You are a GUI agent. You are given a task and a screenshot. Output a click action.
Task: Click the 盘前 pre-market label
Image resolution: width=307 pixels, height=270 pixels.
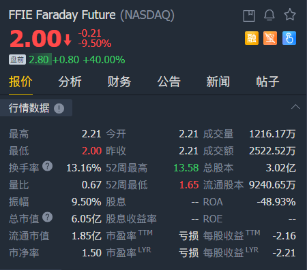(x=17, y=60)
